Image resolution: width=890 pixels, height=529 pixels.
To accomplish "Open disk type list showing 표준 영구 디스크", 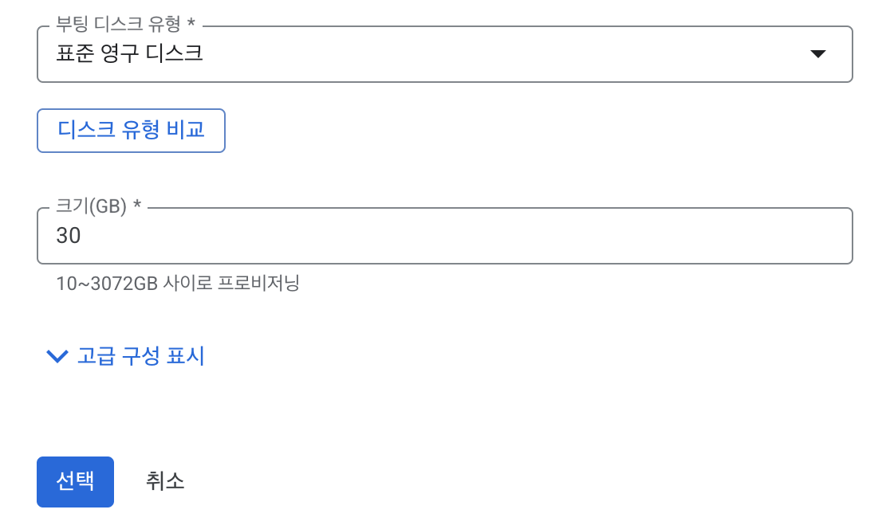I will click(x=444, y=54).
